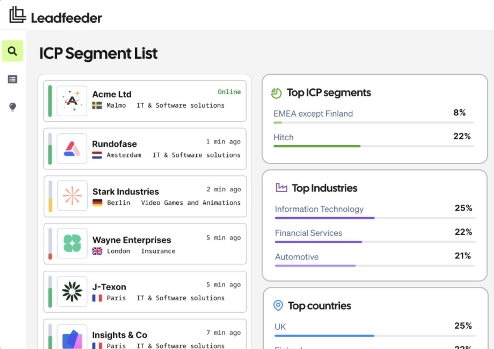Open the EMEA except Finland segment
494x349 pixels.
(x=313, y=114)
